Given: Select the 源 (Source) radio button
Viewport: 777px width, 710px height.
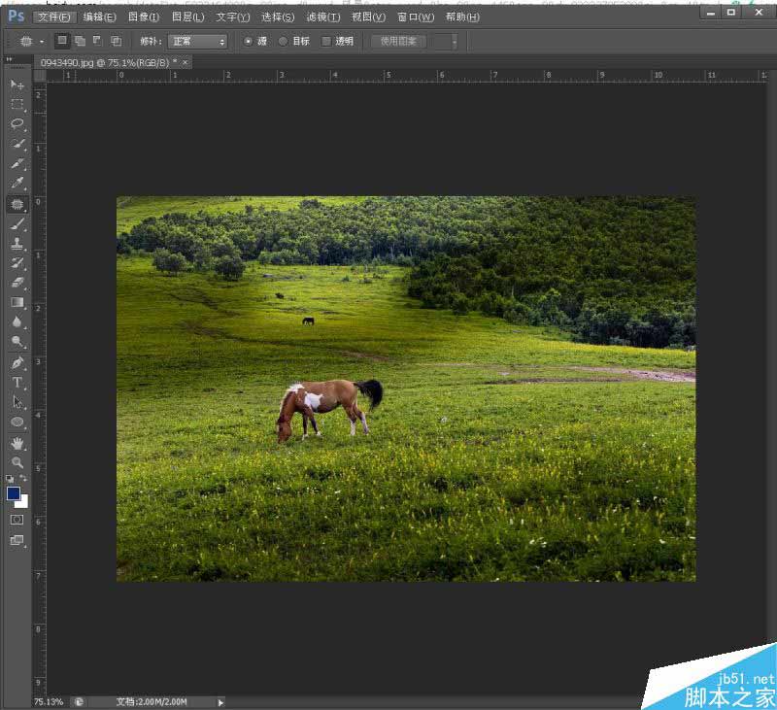Looking at the screenshot, I should [248, 41].
